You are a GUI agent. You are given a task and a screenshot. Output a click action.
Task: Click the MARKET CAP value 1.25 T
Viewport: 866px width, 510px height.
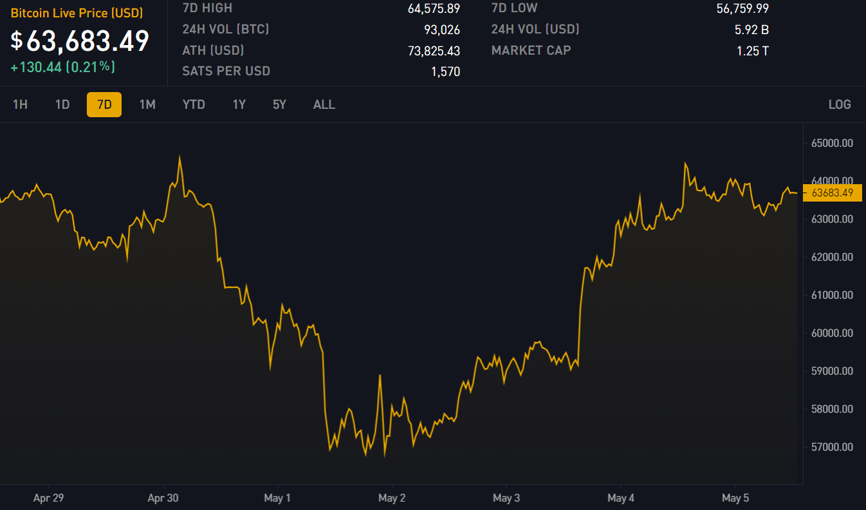752,51
